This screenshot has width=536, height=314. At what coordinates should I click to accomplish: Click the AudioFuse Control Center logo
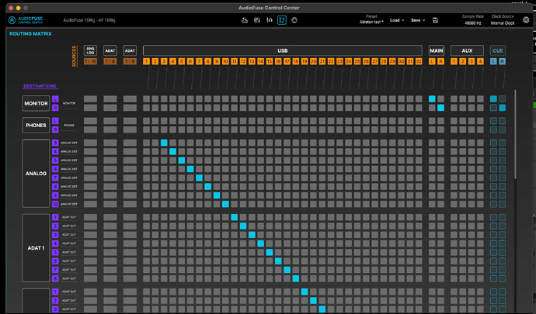(26, 20)
